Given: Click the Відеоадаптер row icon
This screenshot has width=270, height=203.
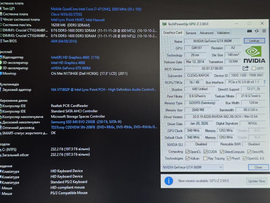Looking at the screenshot, I should (x=1, y=57).
